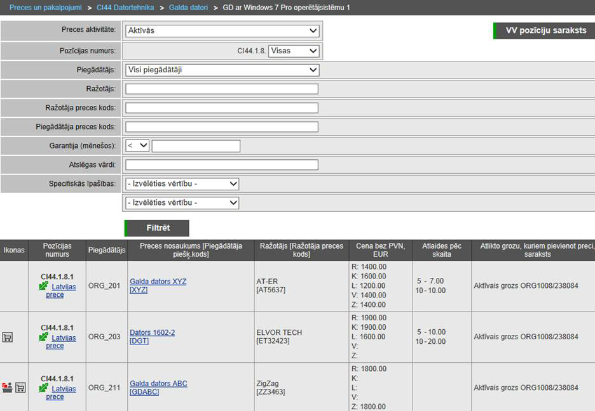Expand the first Specifiskās īpašības dropdown
Screen dimensions: 595x411
182,184
